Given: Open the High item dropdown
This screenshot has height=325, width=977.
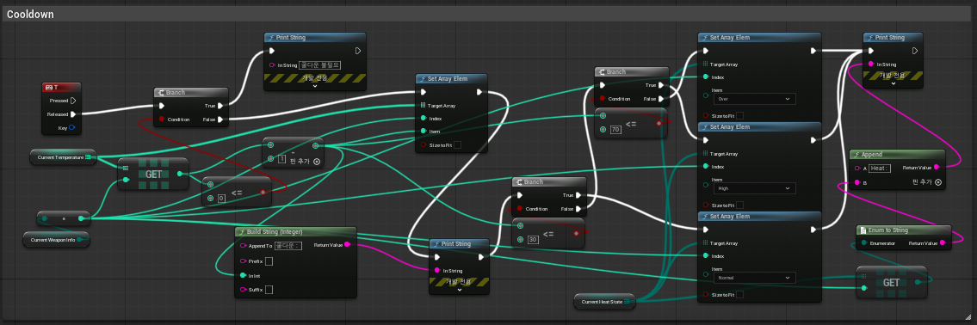Looking at the screenshot, I should tap(755, 188).
